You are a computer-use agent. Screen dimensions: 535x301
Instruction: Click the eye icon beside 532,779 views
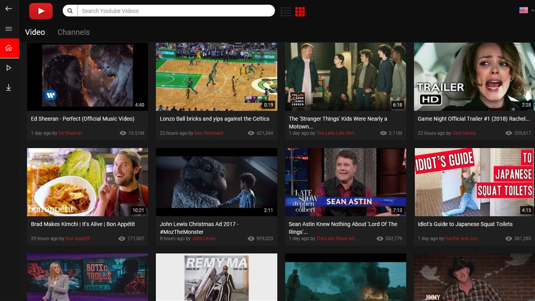pyautogui.click(x=380, y=239)
